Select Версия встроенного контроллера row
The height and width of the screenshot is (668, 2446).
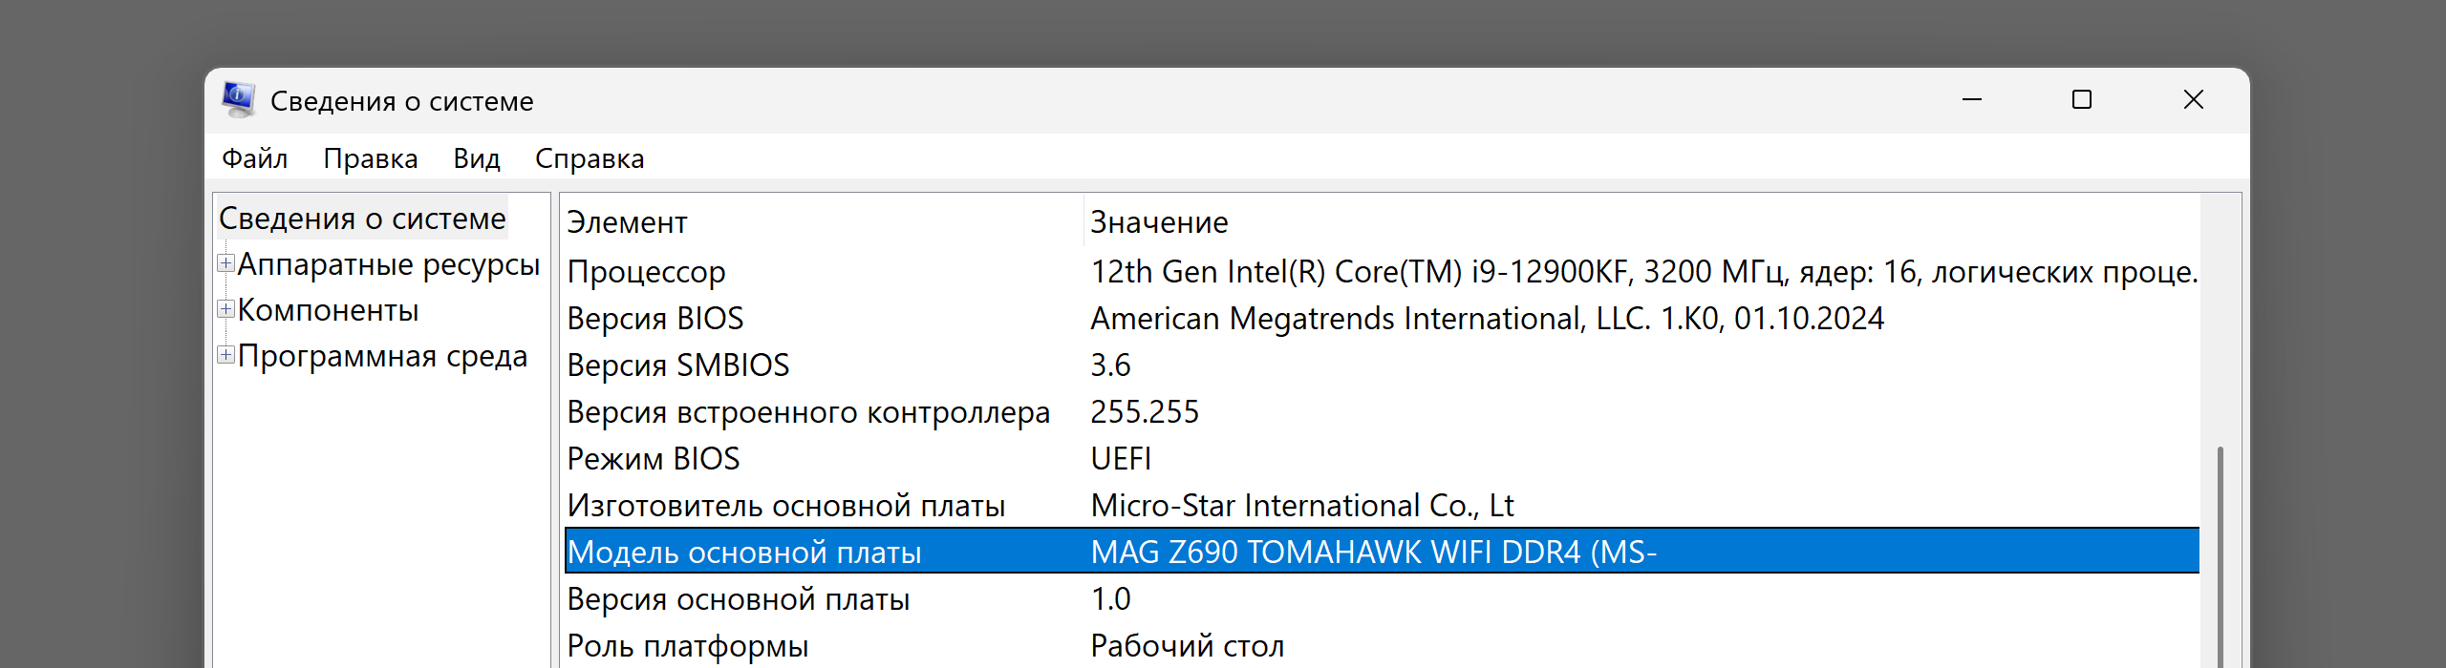pyautogui.click(x=1382, y=412)
